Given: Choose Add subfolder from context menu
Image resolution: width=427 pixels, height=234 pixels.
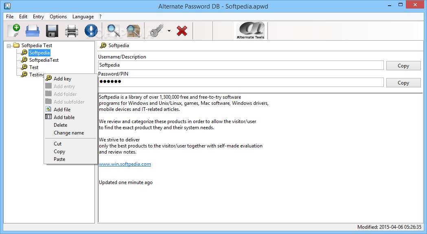Looking at the screenshot, I should point(71,102).
